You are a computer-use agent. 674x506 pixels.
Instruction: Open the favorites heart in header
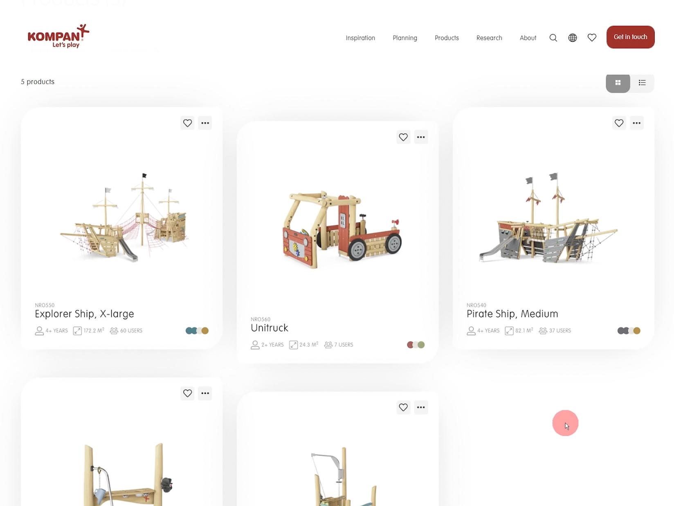tap(592, 38)
